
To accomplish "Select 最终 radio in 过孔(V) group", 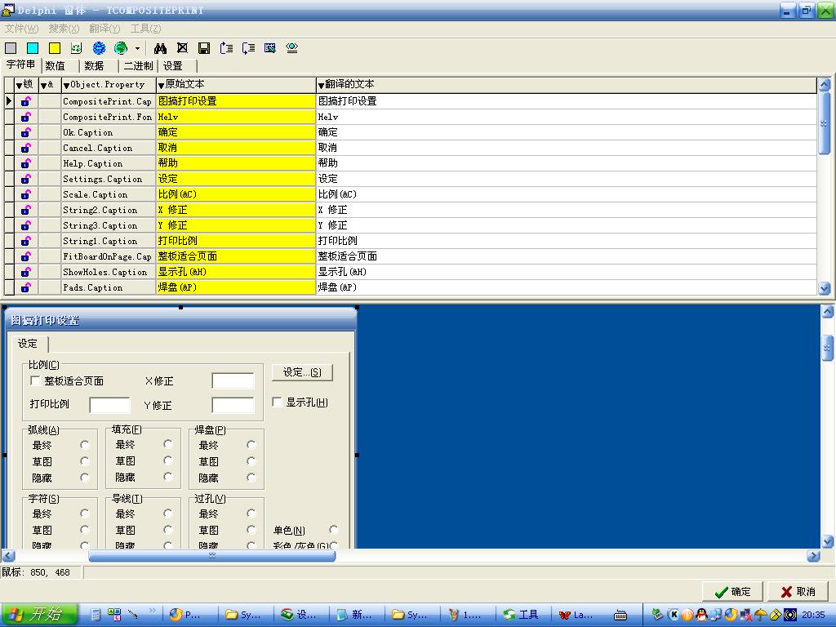I will pos(251,514).
